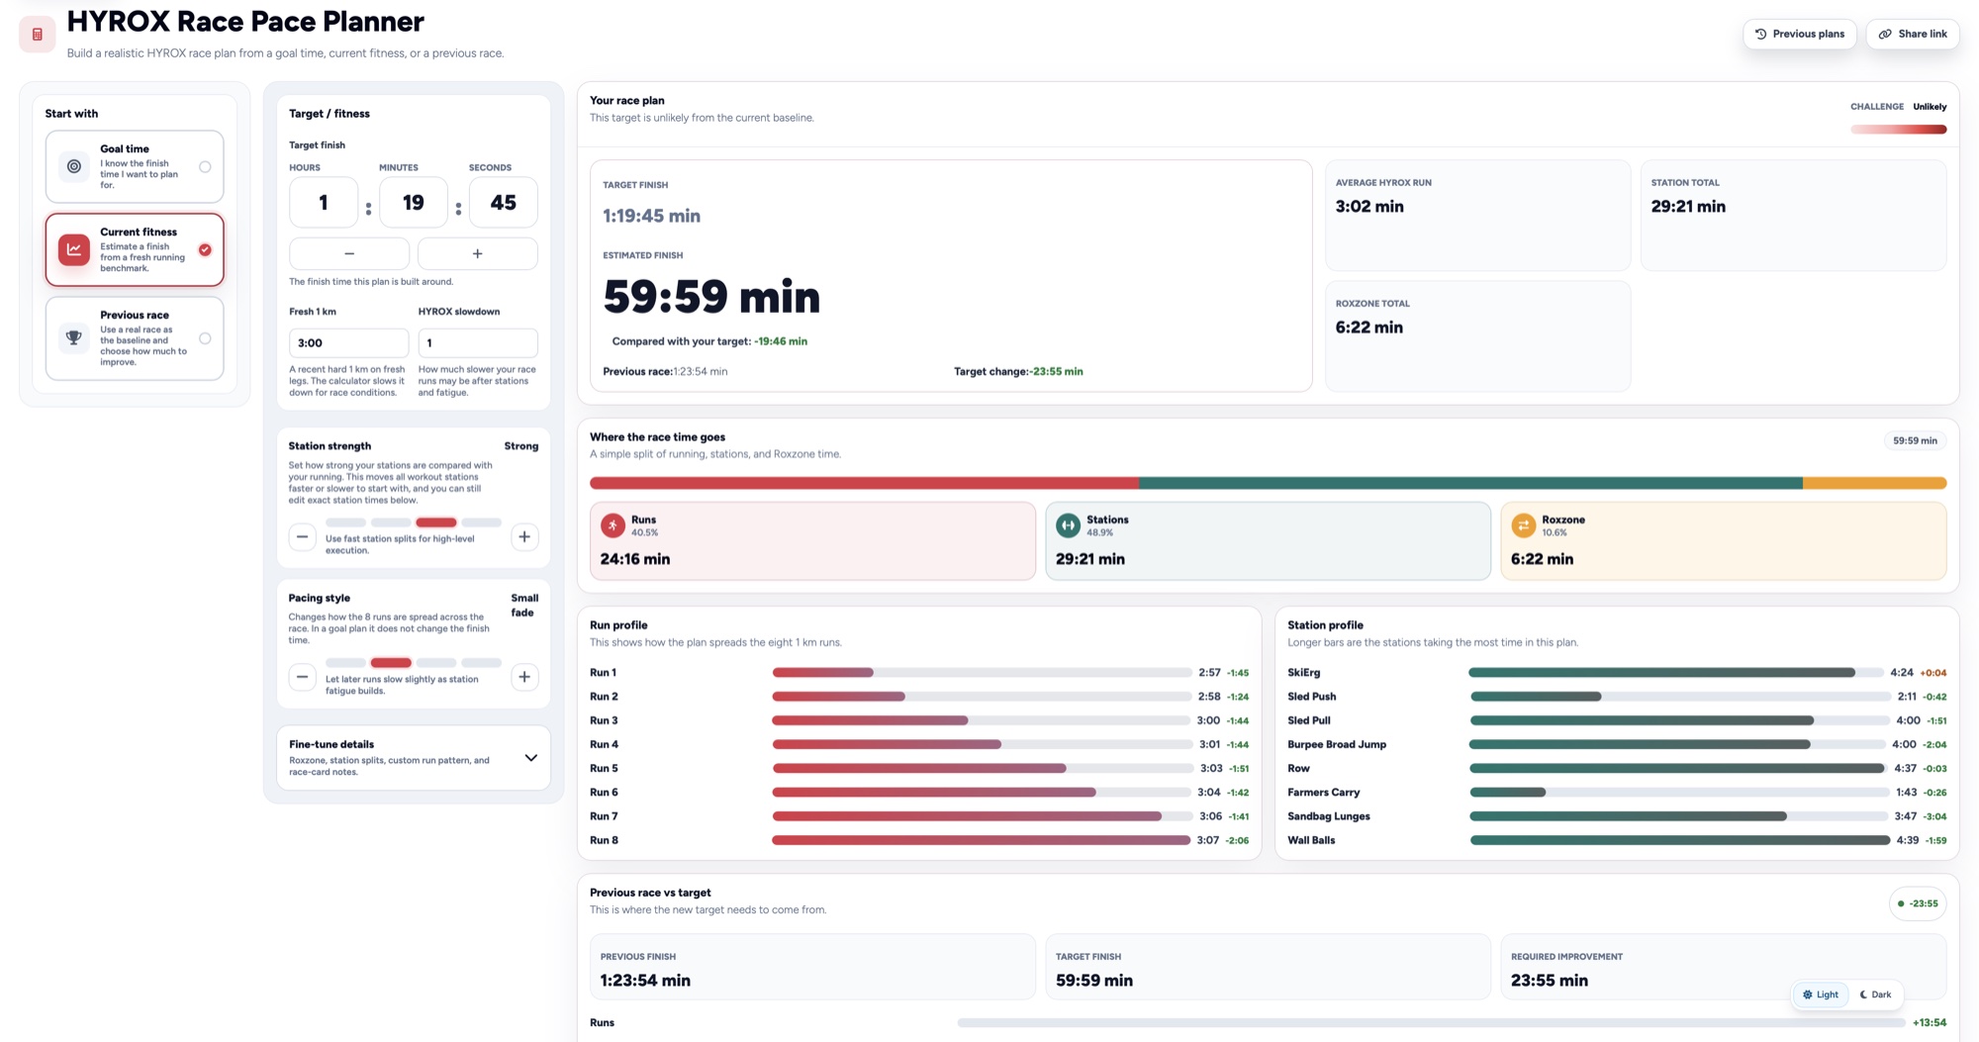Click the SkiErg station row label
1979x1042 pixels.
pos(1304,672)
